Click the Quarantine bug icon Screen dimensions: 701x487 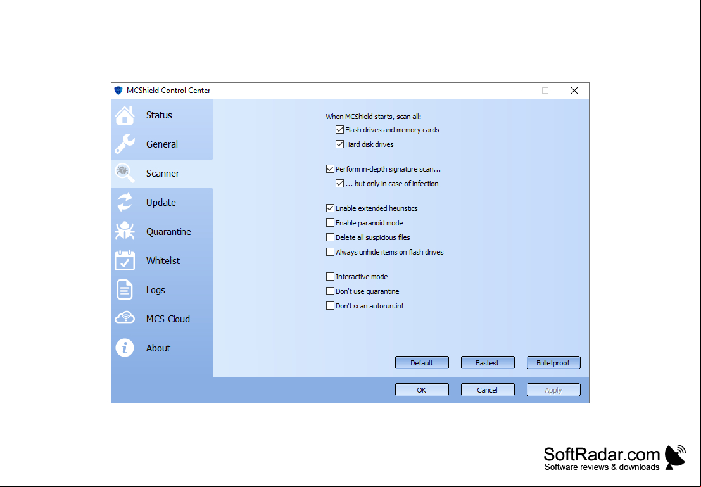[125, 231]
